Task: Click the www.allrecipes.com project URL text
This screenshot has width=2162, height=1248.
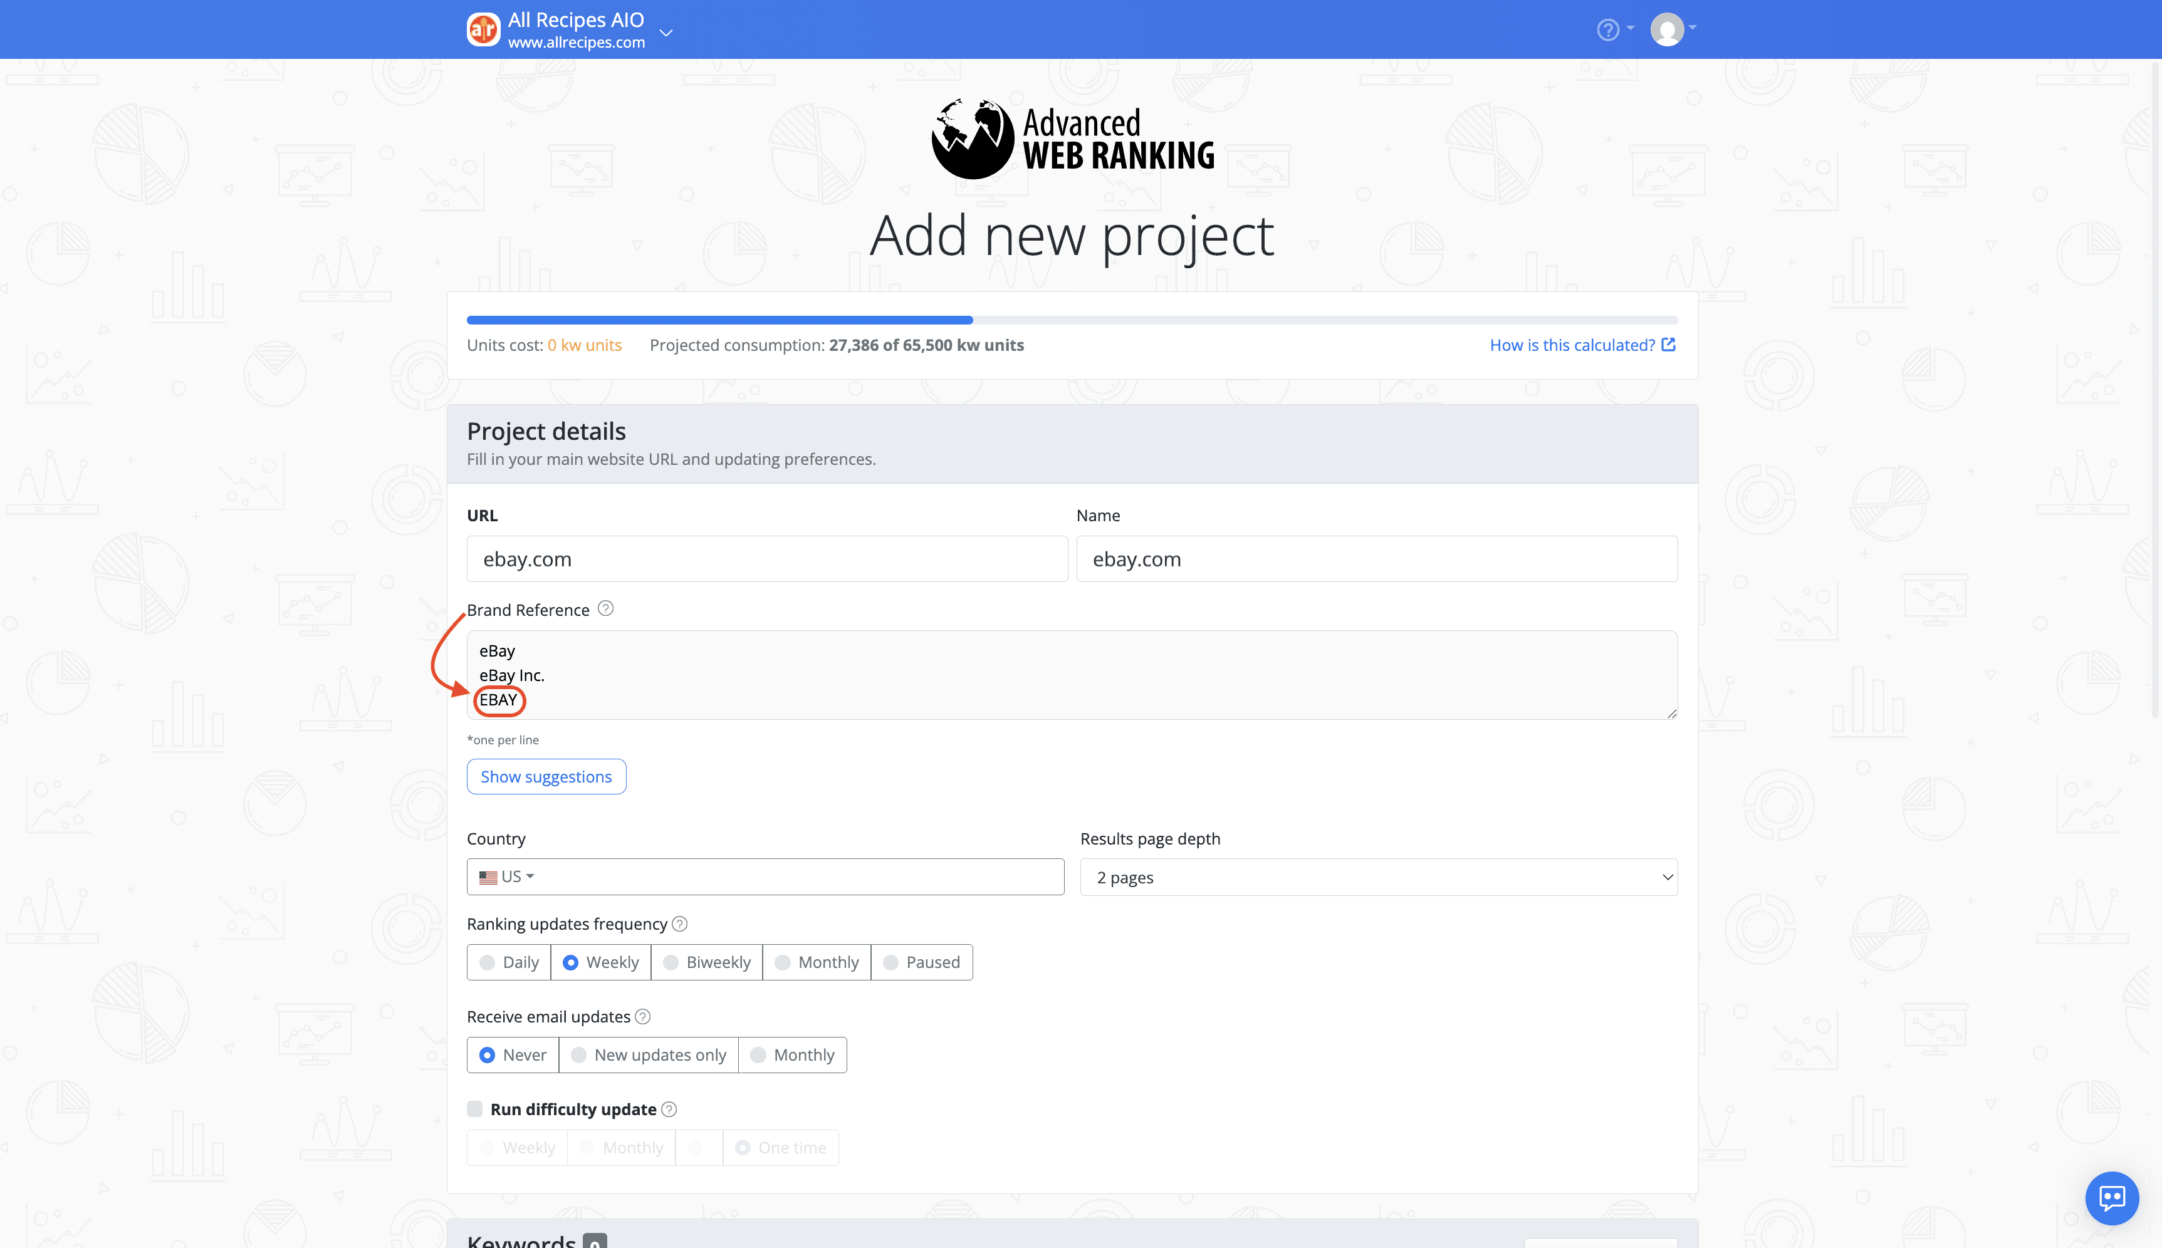Action: (x=576, y=42)
